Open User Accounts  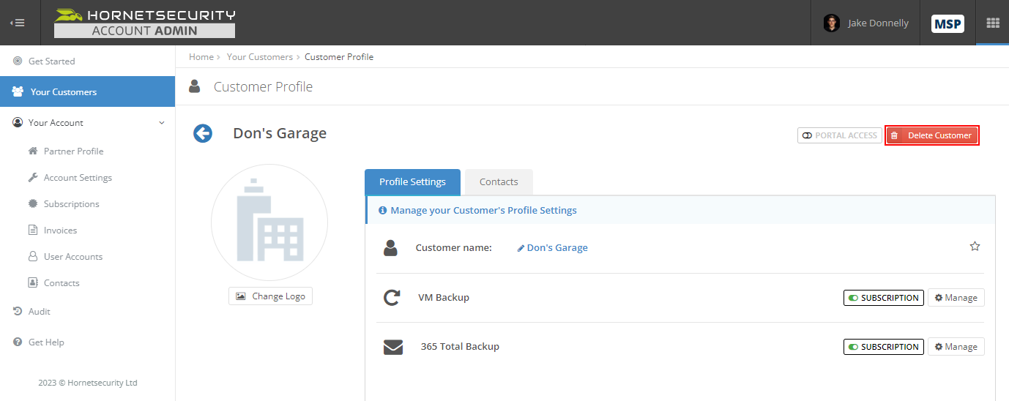[73, 256]
